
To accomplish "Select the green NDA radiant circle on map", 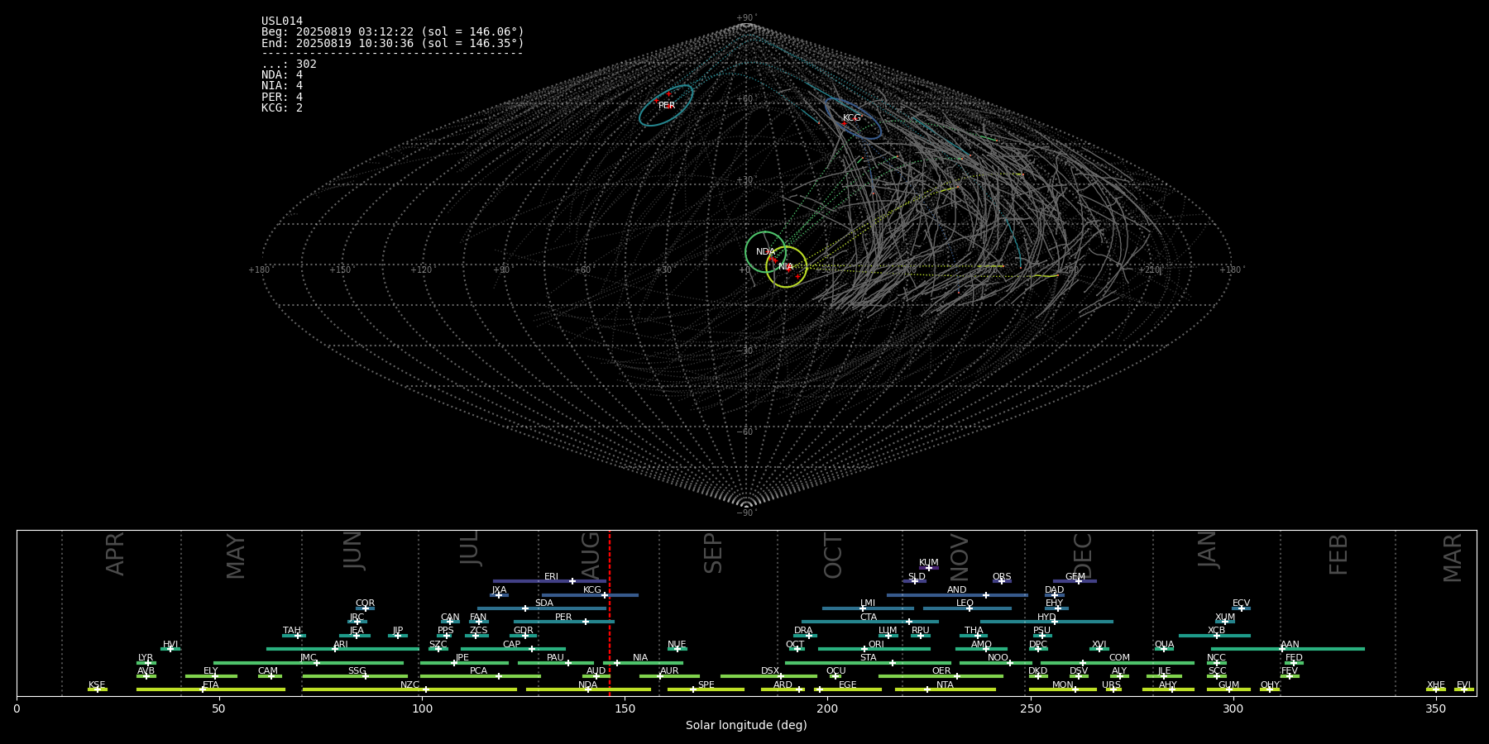I will [x=766, y=252].
